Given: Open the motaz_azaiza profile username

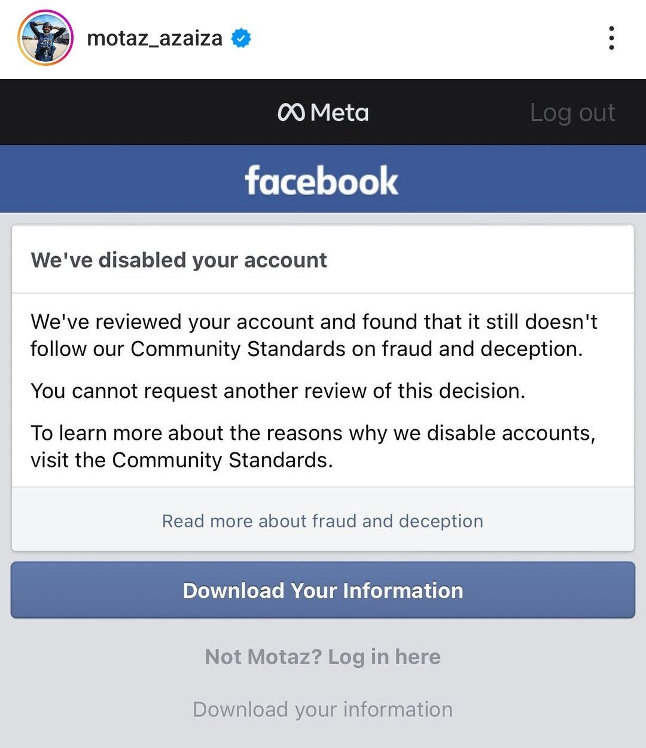Looking at the screenshot, I should point(154,38).
